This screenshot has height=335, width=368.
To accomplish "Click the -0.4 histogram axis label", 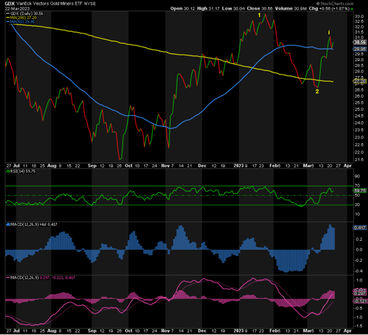I will [359, 271].
